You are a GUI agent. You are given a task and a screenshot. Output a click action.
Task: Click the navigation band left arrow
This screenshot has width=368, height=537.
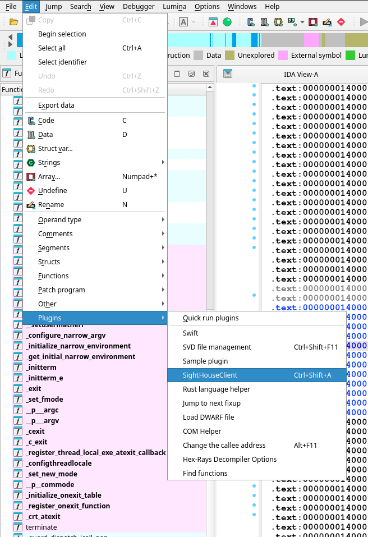point(10,37)
